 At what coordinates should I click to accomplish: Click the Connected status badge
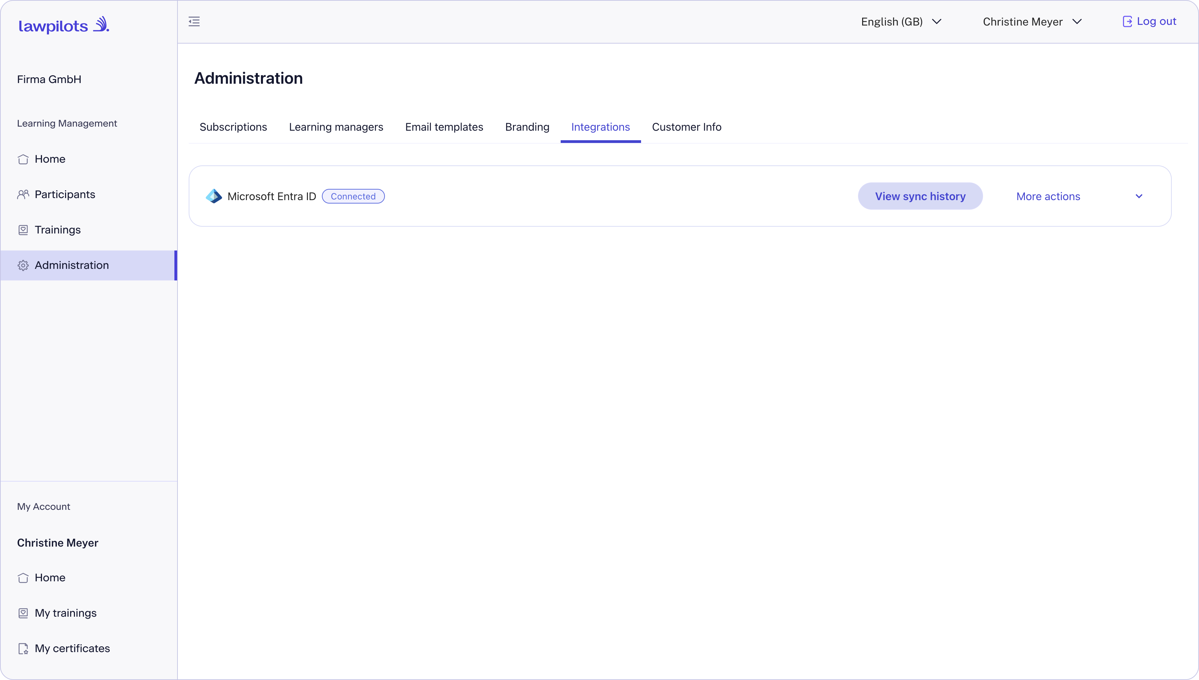point(353,197)
